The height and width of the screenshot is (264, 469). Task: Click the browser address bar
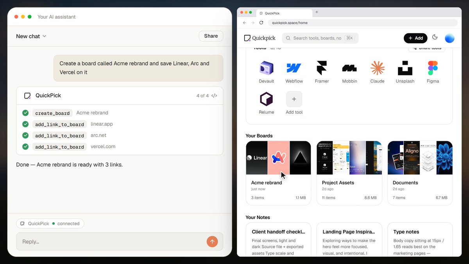363,23
